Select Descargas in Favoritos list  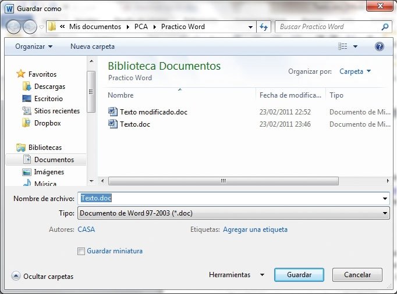click(x=49, y=87)
